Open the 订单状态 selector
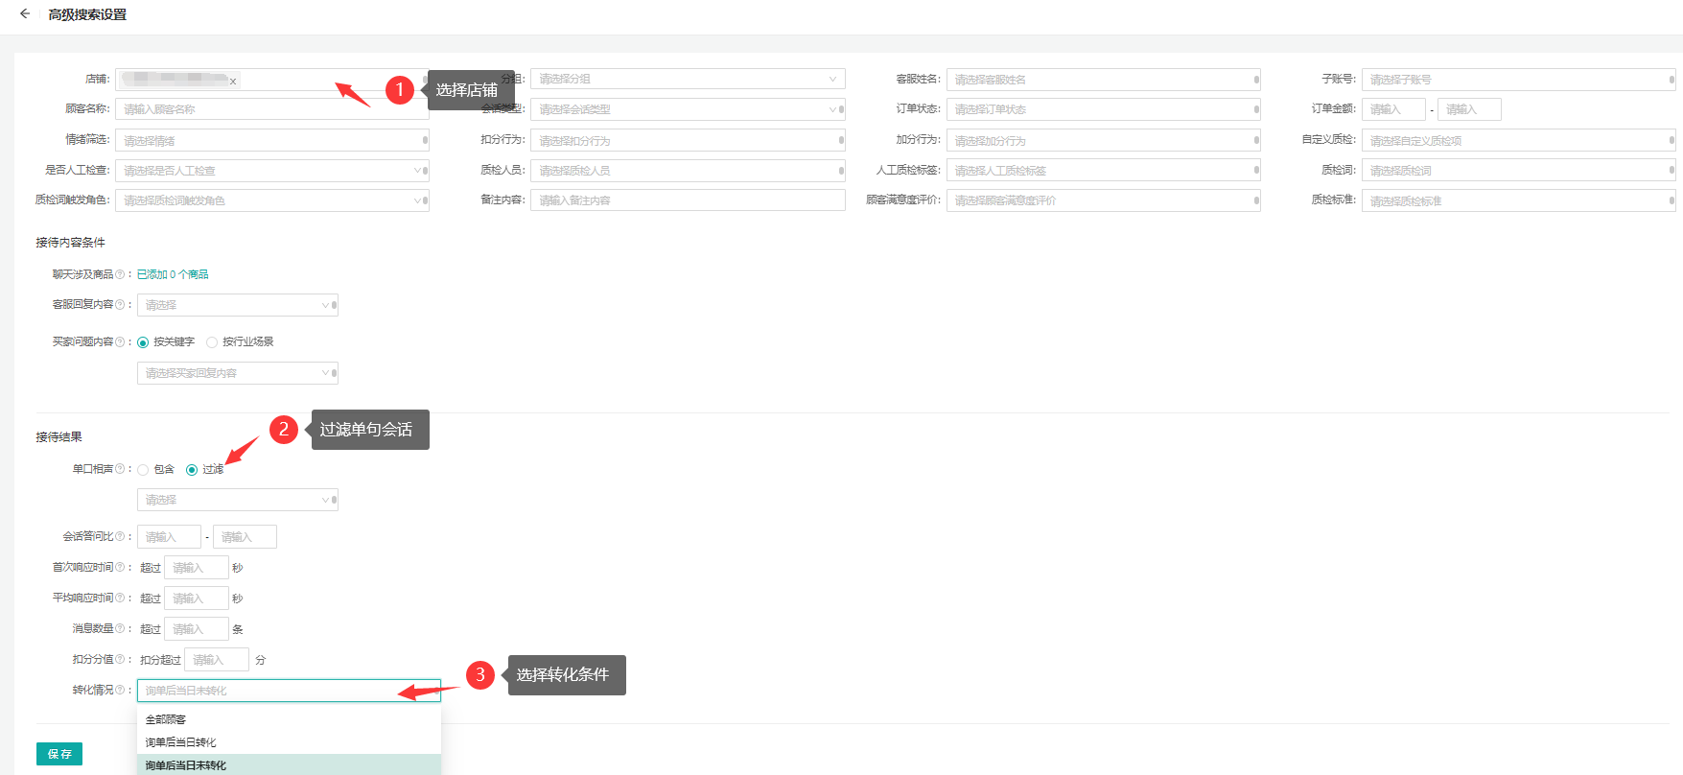The image size is (1683, 775). click(1103, 109)
